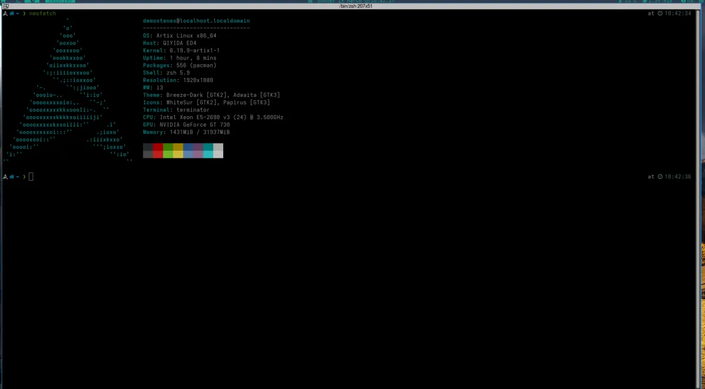Click the home icon in the bottom prompt
The width and height of the screenshot is (705, 389).
click(11, 177)
